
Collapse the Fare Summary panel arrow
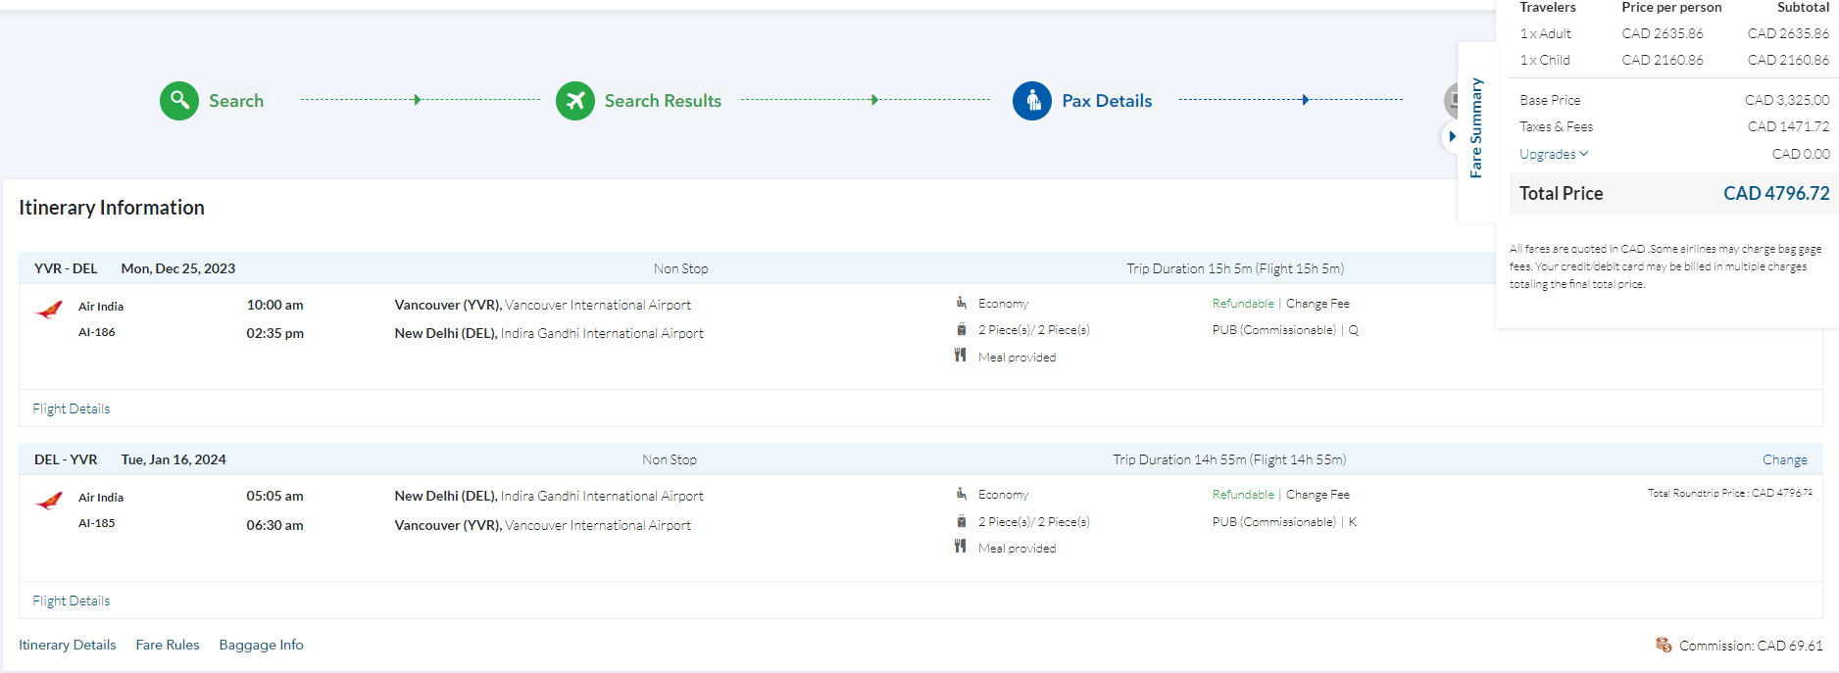click(x=1452, y=136)
